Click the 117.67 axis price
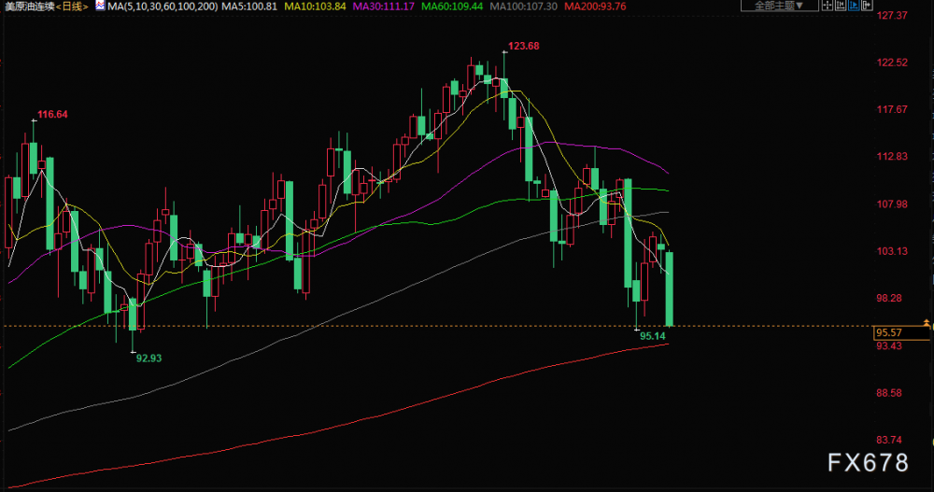Image resolution: width=934 pixels, height=492 pixels. pos(892,109)
